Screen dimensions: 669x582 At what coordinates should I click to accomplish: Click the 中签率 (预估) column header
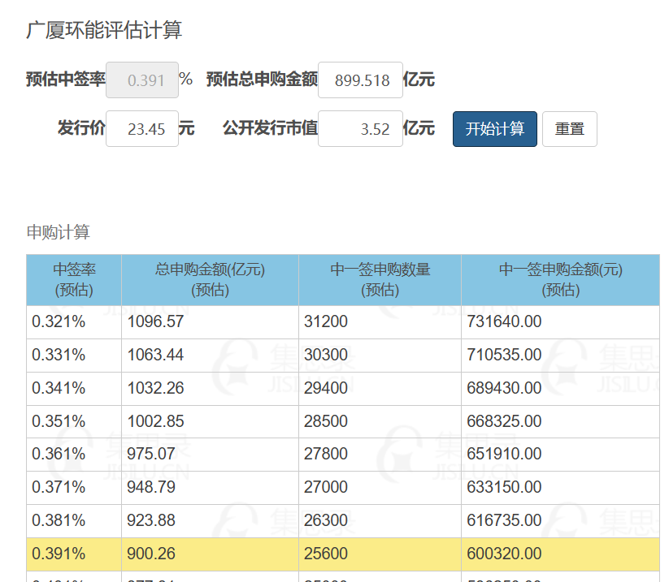click(74, 280)
